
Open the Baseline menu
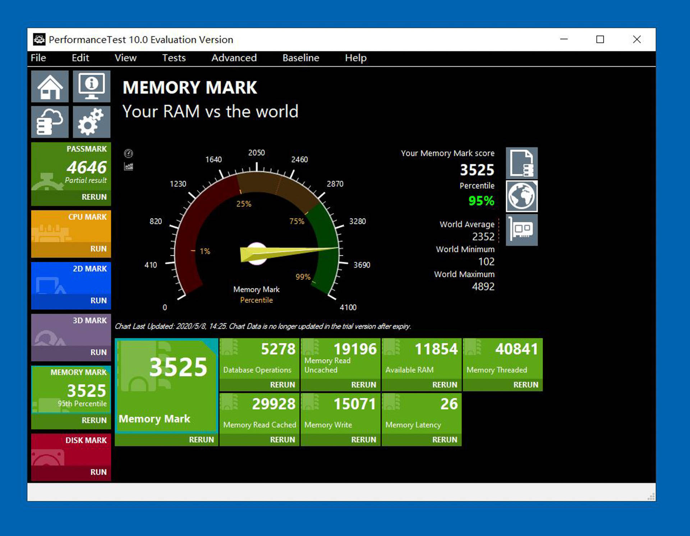(301, 58)
